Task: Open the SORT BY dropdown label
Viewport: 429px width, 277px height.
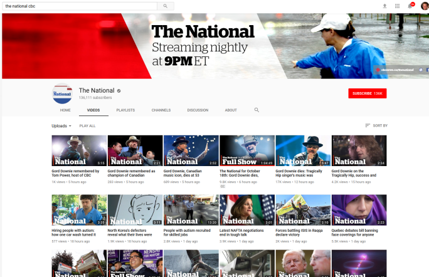Action: coord(380,125)
